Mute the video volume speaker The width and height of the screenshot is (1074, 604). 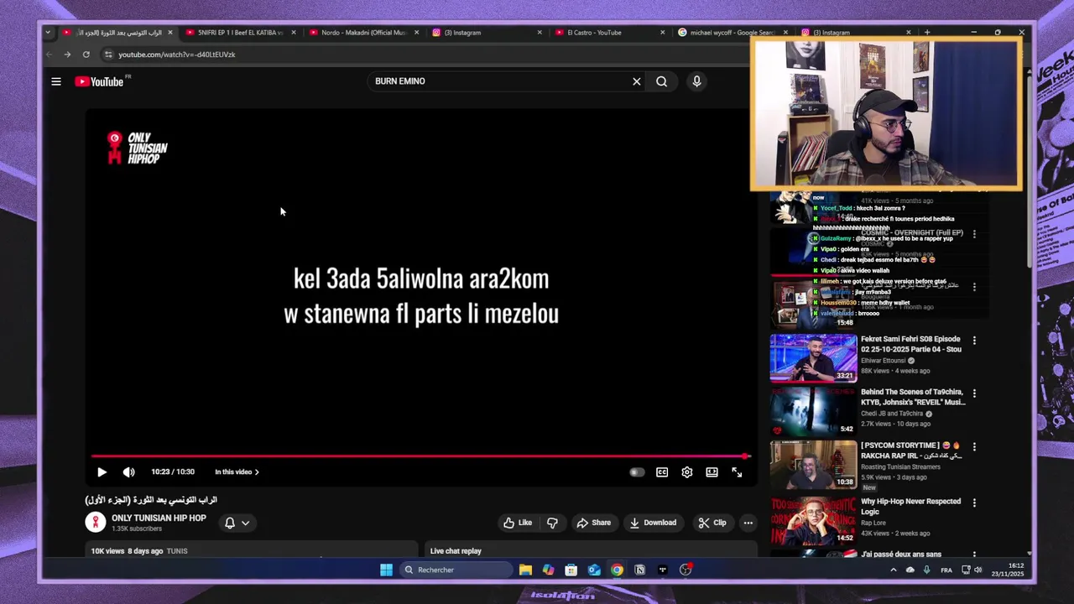tap(128, 472)
